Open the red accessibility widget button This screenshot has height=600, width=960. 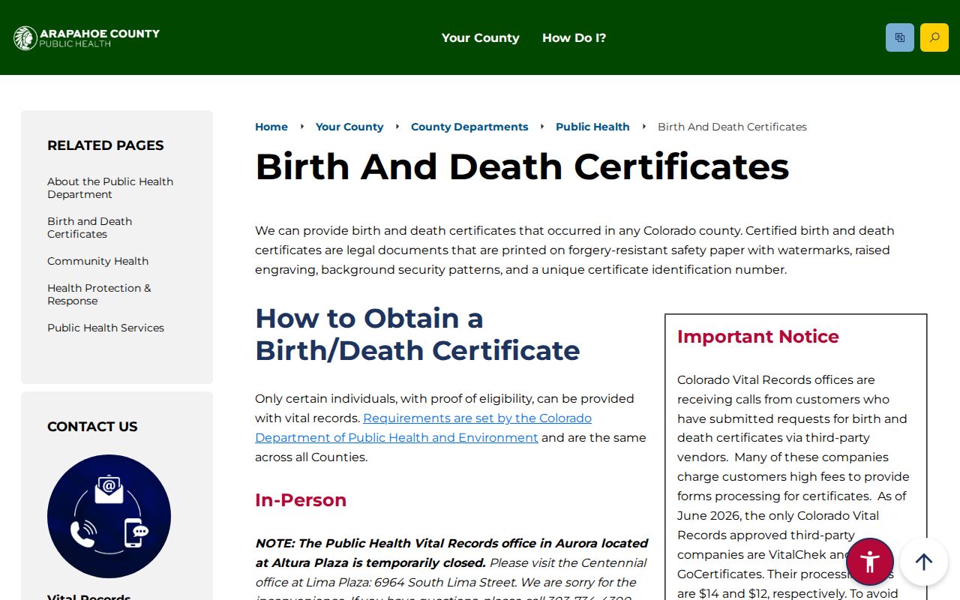pyautogui.click(x=870, y=562)
